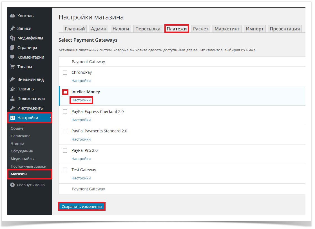Viewport: 315px width, 229px height.
Task: Click the Страницы pages icon
Action: click(12, 48)
